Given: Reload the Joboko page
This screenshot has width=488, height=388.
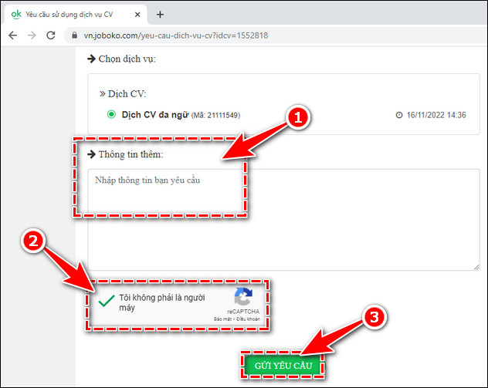Looking at the screenshot, I should click(x=51, y=35).
